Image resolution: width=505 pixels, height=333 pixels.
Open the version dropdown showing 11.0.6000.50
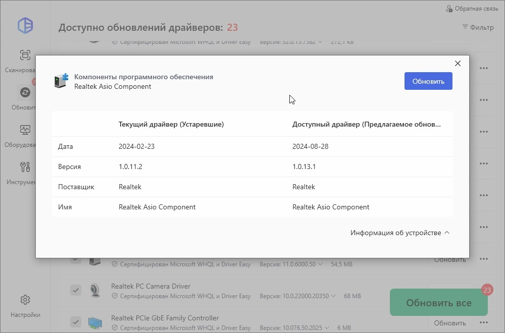click(x=291, y=264)
